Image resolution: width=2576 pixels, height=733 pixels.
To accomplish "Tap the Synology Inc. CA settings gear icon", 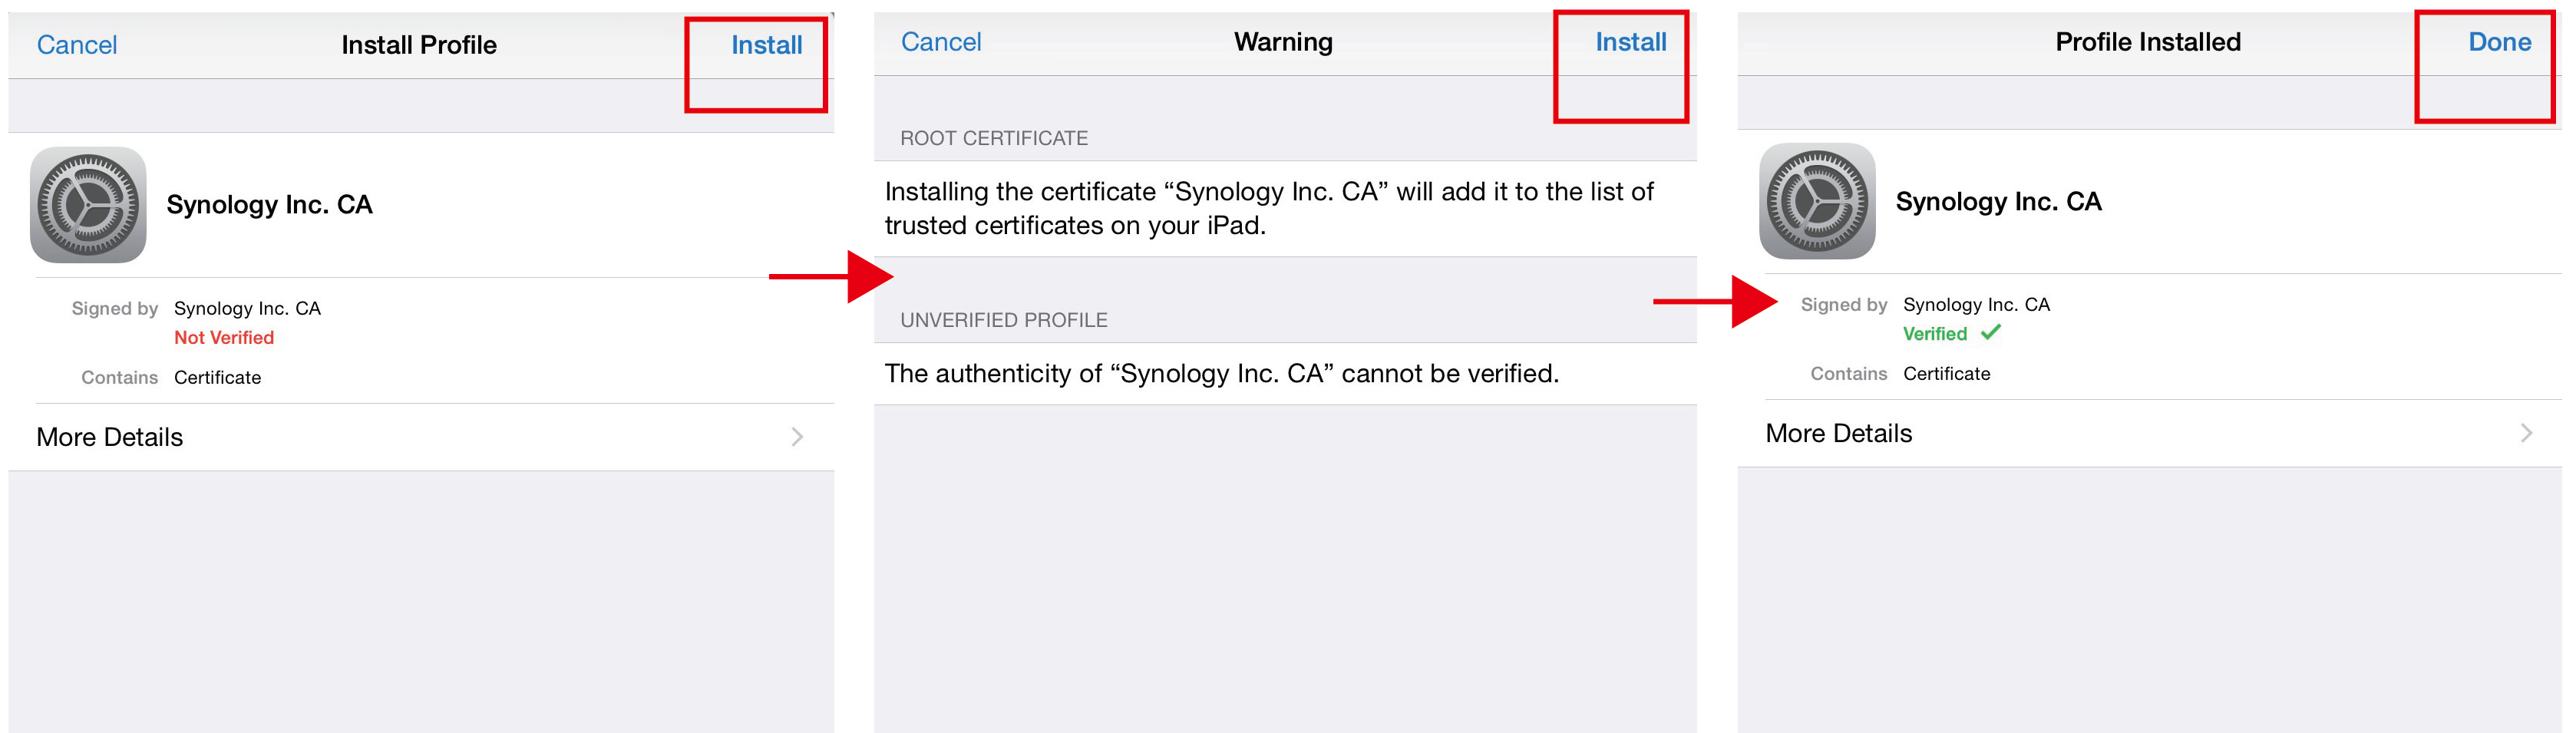I will click(x=88, y=204).
